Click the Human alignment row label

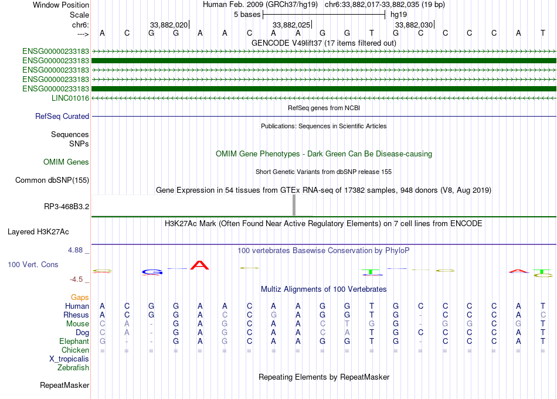(77, 306)
